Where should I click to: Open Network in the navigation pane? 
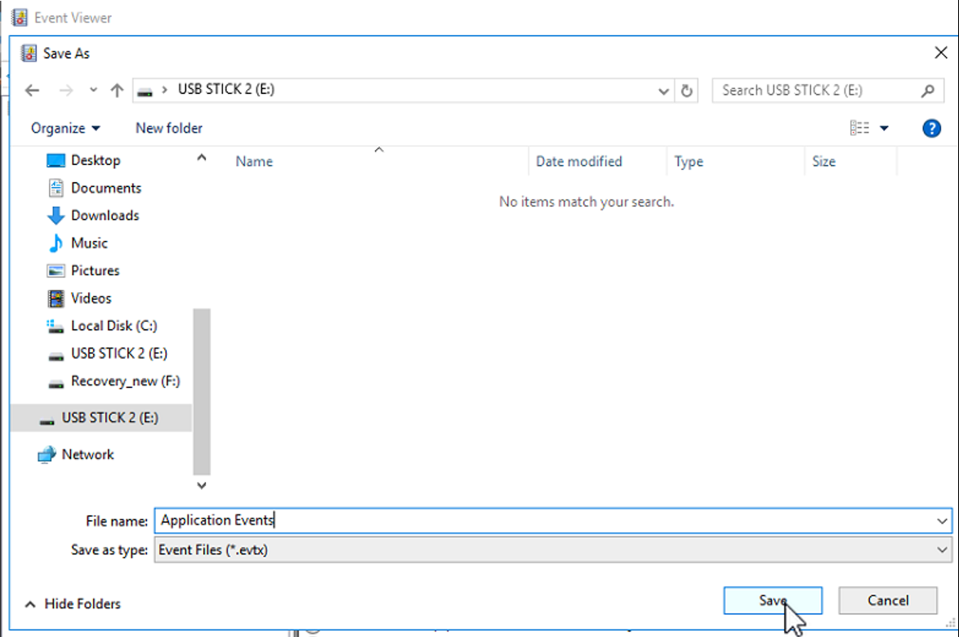87,455
